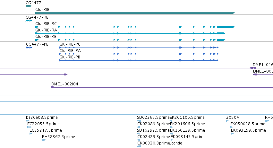Click the CG4477-RB transcript arrows
Viewport: 273px width, 148px height.
coord(29,21)
